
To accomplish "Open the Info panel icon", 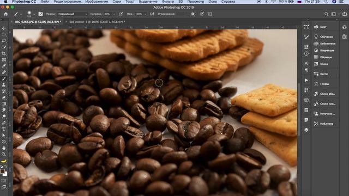I will tap(306, 53).
